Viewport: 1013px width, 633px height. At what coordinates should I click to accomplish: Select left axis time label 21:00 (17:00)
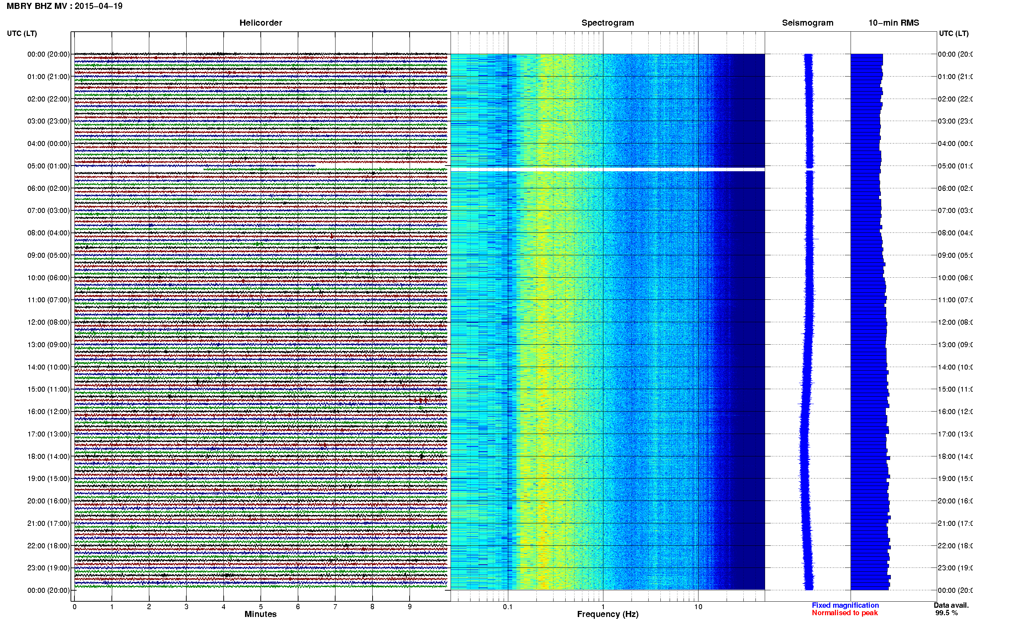click(48, 523)
